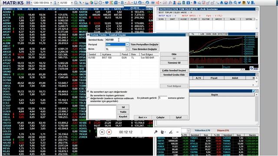This screenshot has height=156, width=278.
Task: Click GARAN row in the symbol list
Action: click(x=40, y=126)
